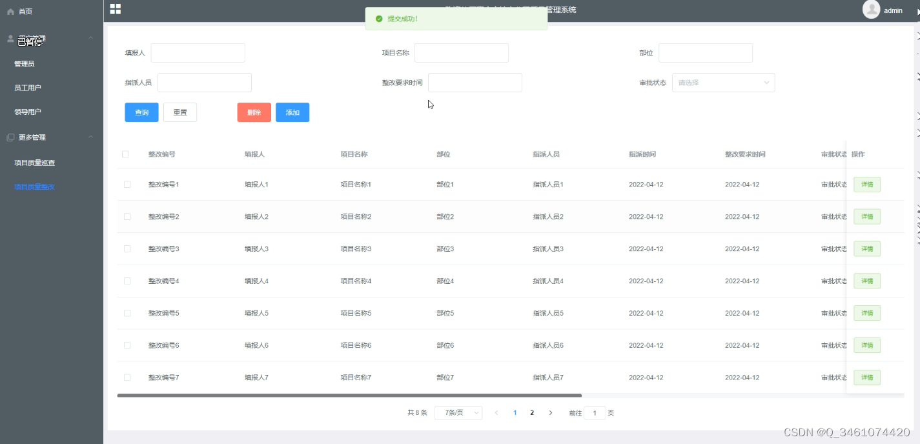This screenshot has width=920, height=444.
Task: Click the 提交成功 notification message
Action: pyautogui.click(x=456, y=19)
